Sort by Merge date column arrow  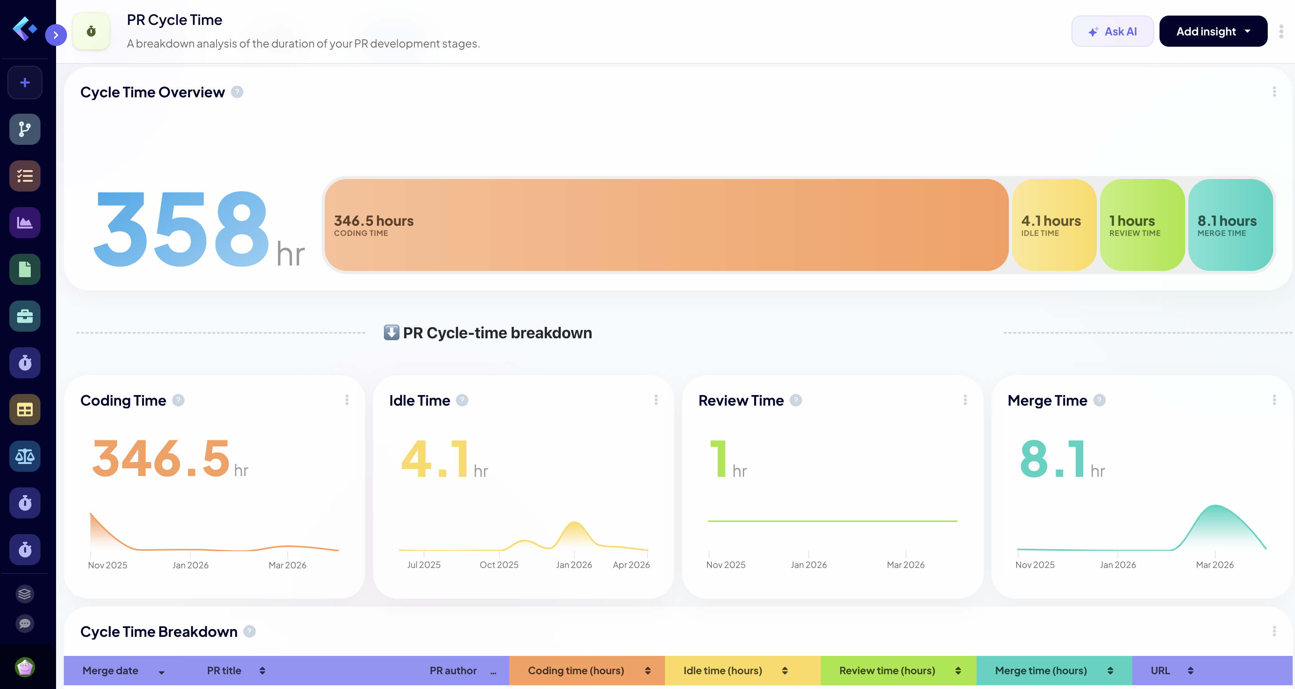161,671
